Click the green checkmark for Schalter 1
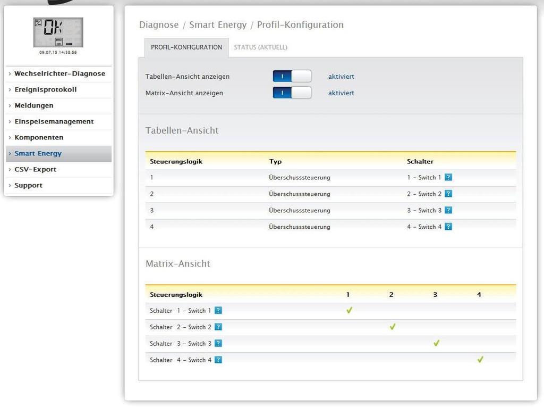 [350, 310]
